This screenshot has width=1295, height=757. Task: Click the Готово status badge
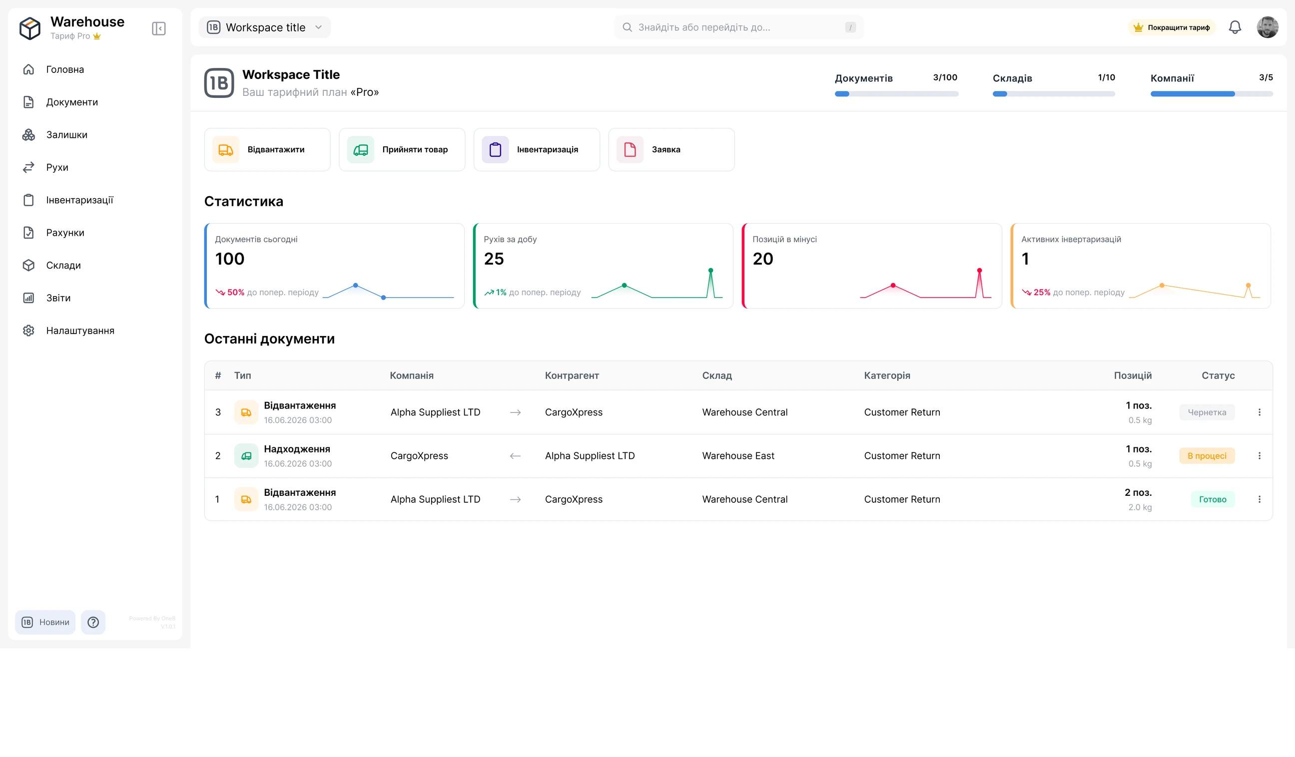click(1212, 499)
